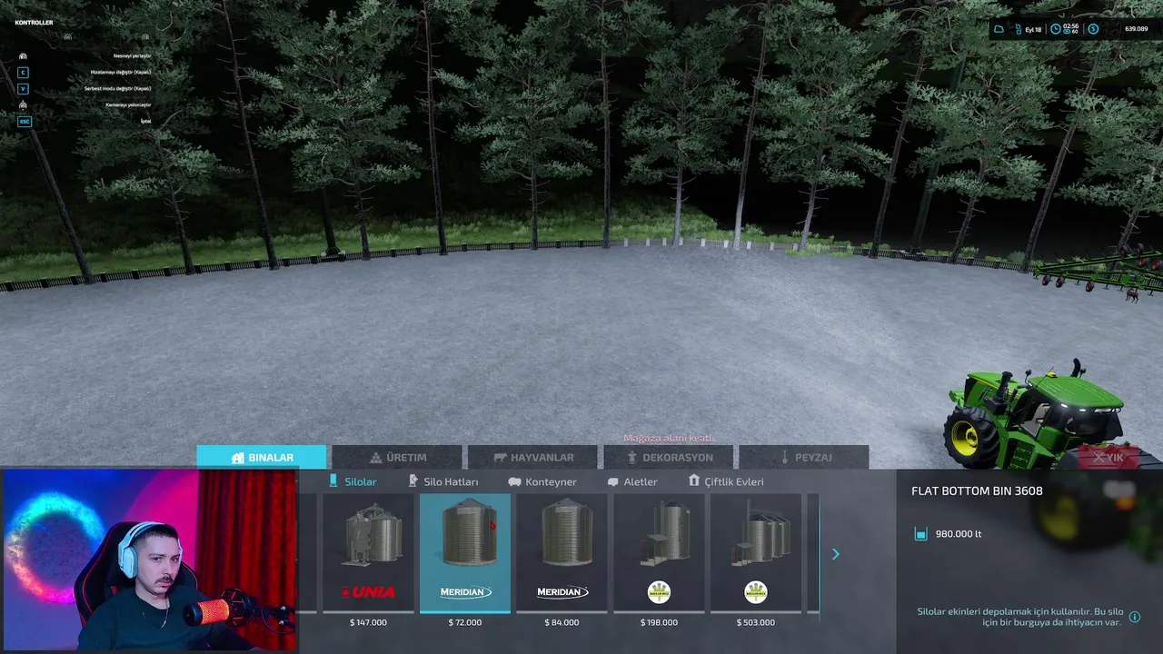Click the Serbest modu değiştir control label

tap(117, 88)
